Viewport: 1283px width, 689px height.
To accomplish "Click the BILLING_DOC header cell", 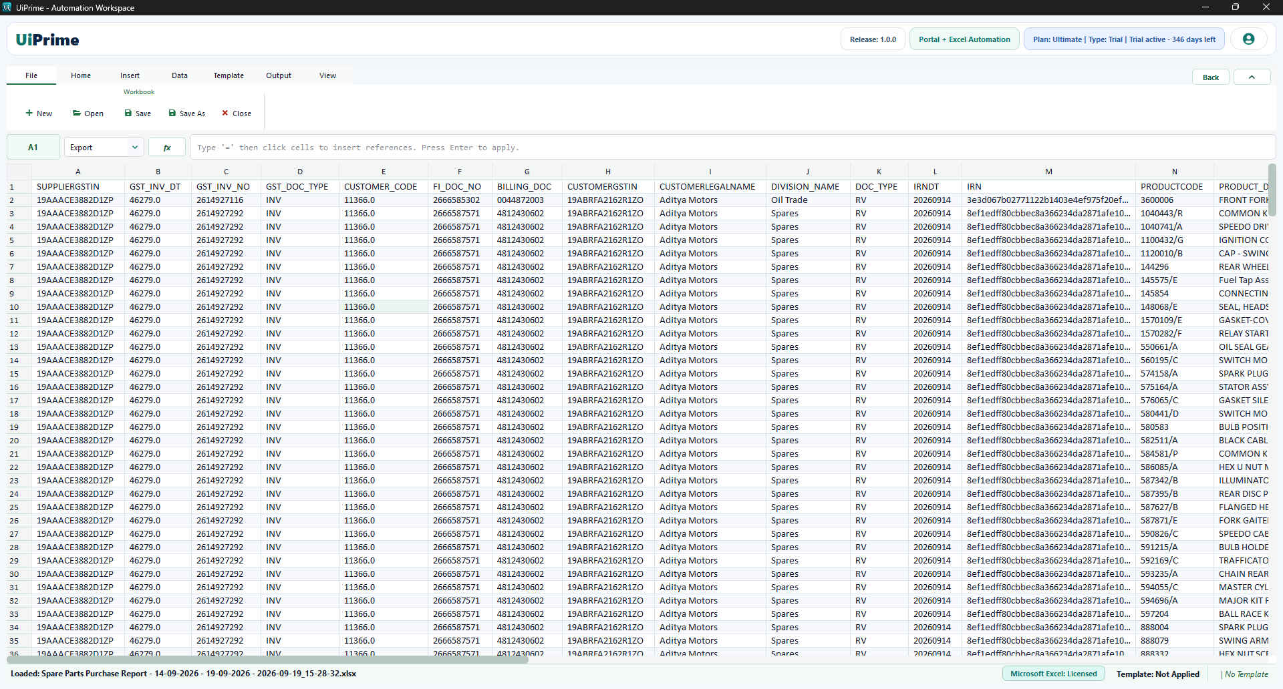I will 527,187.
